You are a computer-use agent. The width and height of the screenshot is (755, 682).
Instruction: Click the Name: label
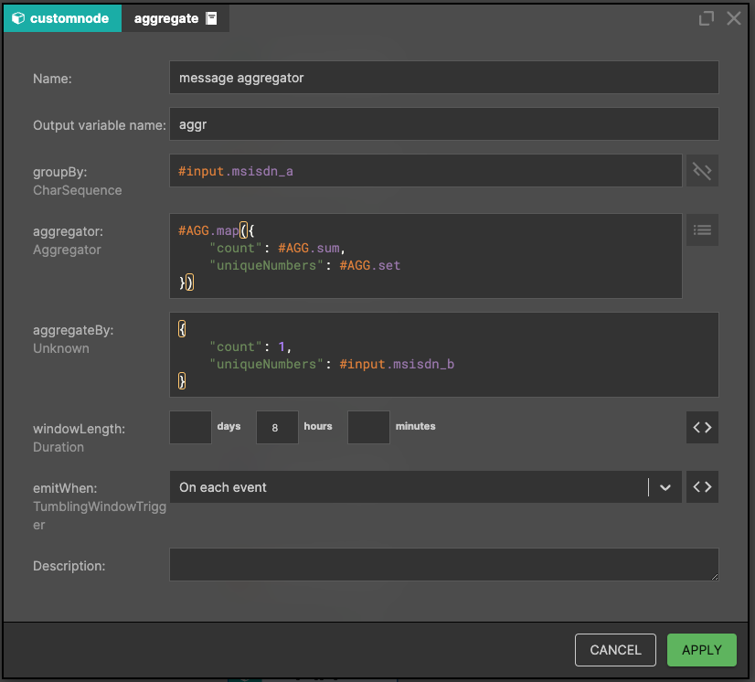click(x=52, y=79)
